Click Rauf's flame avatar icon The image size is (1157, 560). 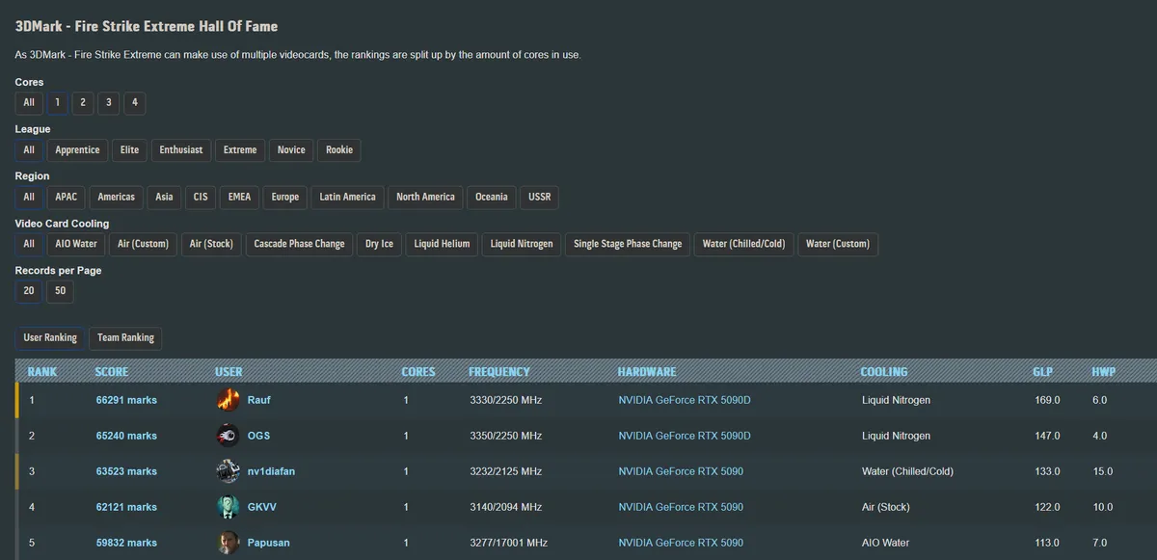tap(228, 400)
